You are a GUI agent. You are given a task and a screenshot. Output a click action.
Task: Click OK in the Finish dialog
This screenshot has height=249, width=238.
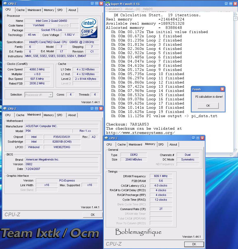(208, 106)
